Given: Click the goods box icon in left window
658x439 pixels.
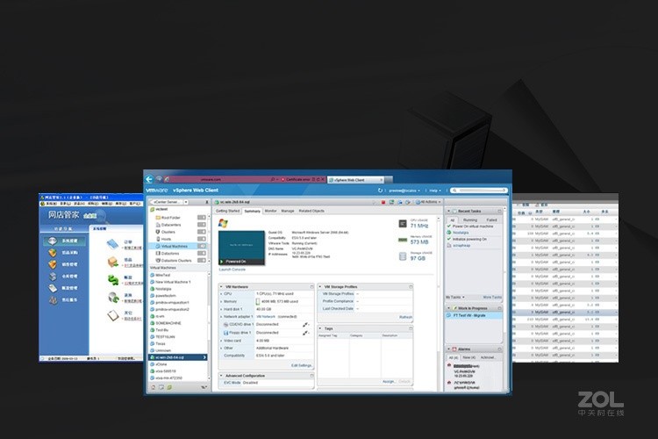Looking at the screenshot, I should pos(112,263).
